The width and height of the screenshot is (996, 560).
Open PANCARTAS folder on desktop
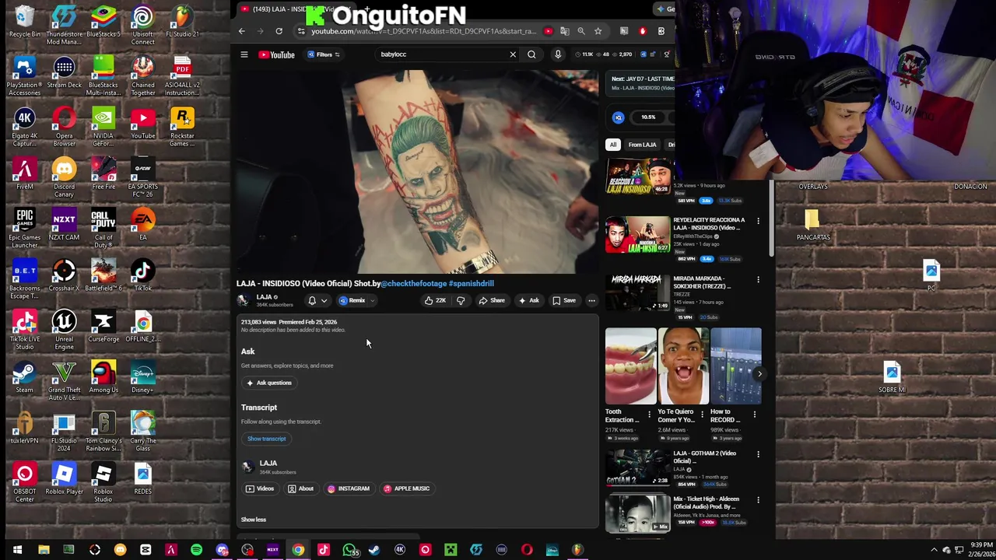pyautogui.click(x=813, y=226)
